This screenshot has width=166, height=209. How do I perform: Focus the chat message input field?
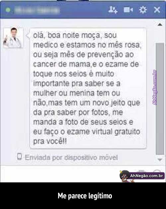coord(60,174)
